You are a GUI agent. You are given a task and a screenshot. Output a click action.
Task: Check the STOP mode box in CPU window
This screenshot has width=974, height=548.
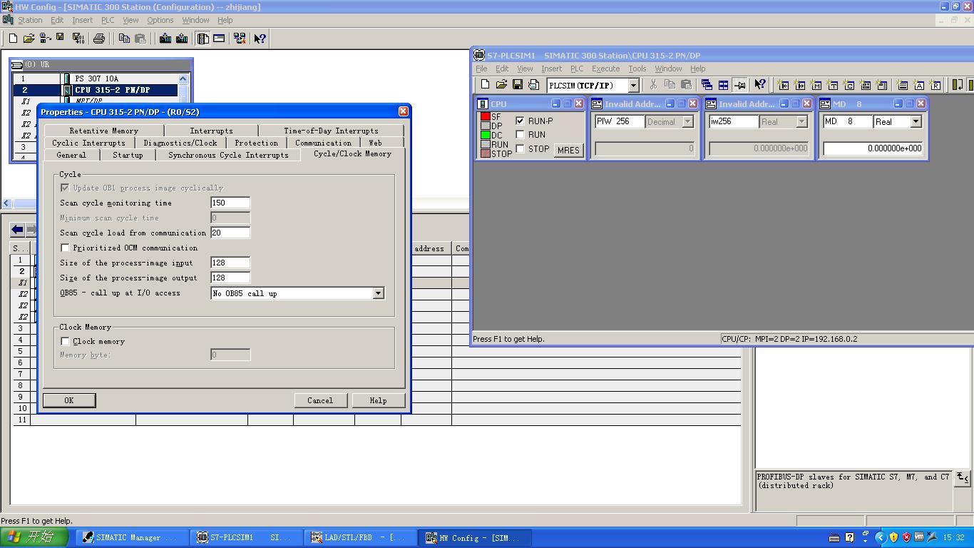point(520,148)
